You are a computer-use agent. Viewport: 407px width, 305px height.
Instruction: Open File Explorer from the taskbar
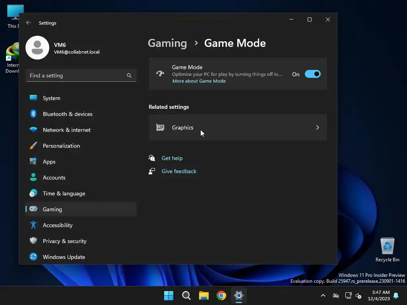pyautogui.click(x=204, y=295)
